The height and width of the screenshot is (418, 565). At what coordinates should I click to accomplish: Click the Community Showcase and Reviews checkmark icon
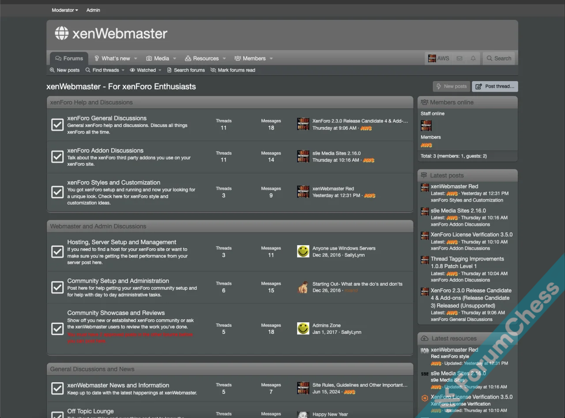pos(57,328)
